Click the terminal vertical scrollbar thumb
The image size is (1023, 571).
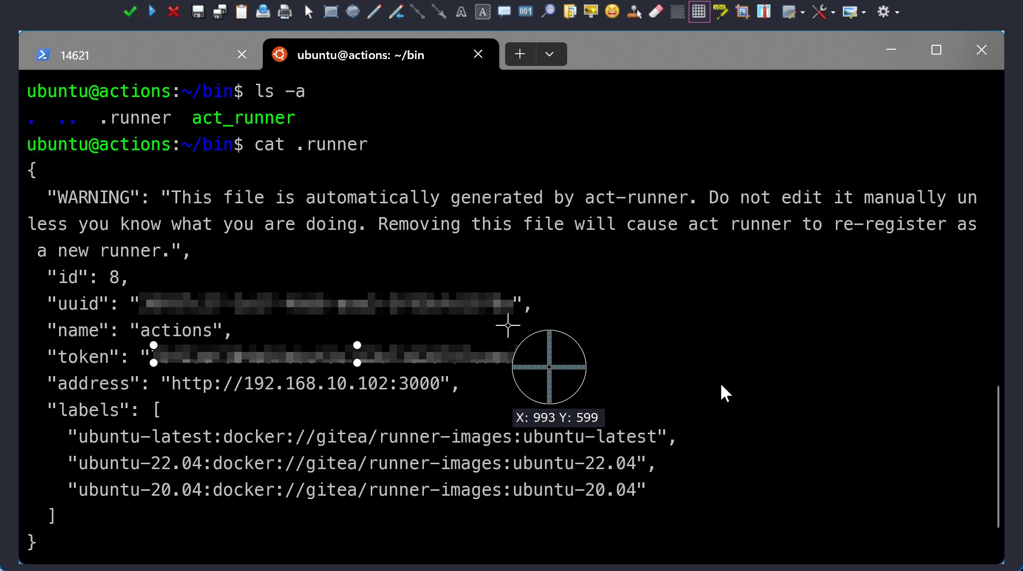[x=998, y=456]
